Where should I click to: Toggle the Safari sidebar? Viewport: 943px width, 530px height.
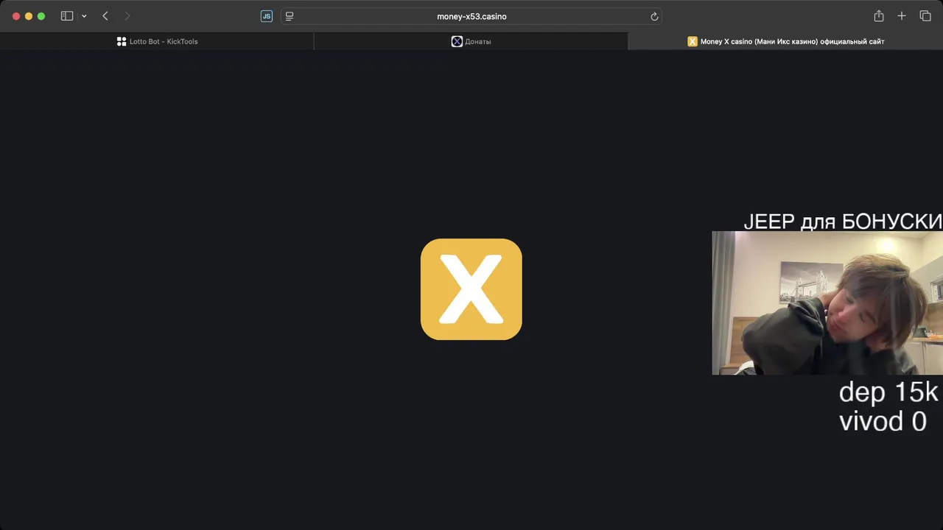67,16
